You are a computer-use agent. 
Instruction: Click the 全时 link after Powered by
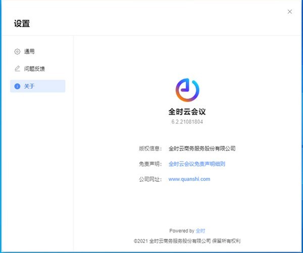click(x=200, y=231)
